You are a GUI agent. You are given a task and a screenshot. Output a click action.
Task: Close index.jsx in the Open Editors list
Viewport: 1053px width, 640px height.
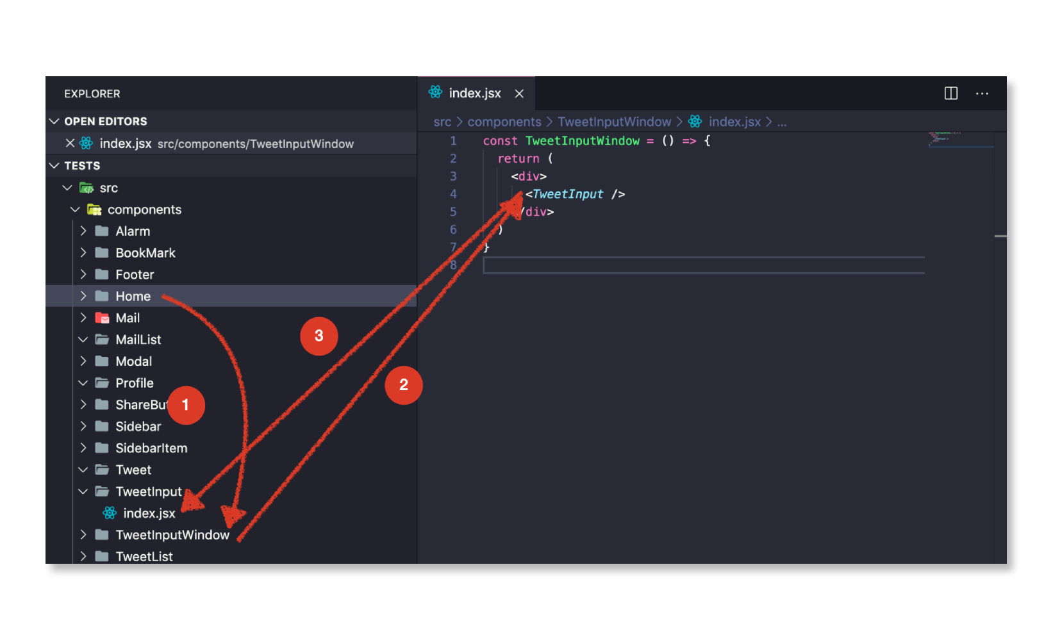pos(70,143)
